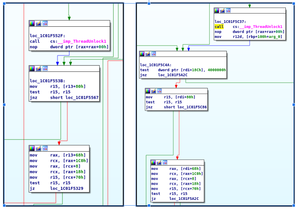
Task: Click the pencil edit icon on the loc_1C01F552F node
Action: pyautogui.click(x=38, y=24)
